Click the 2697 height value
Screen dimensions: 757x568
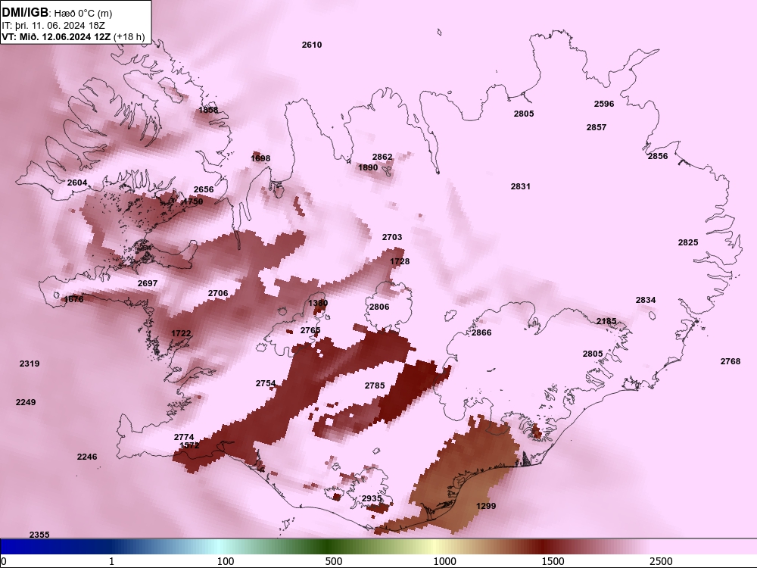pos(148,283)
